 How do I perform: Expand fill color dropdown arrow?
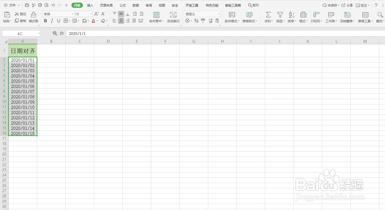pyautogui.click(x=88, y=21)
